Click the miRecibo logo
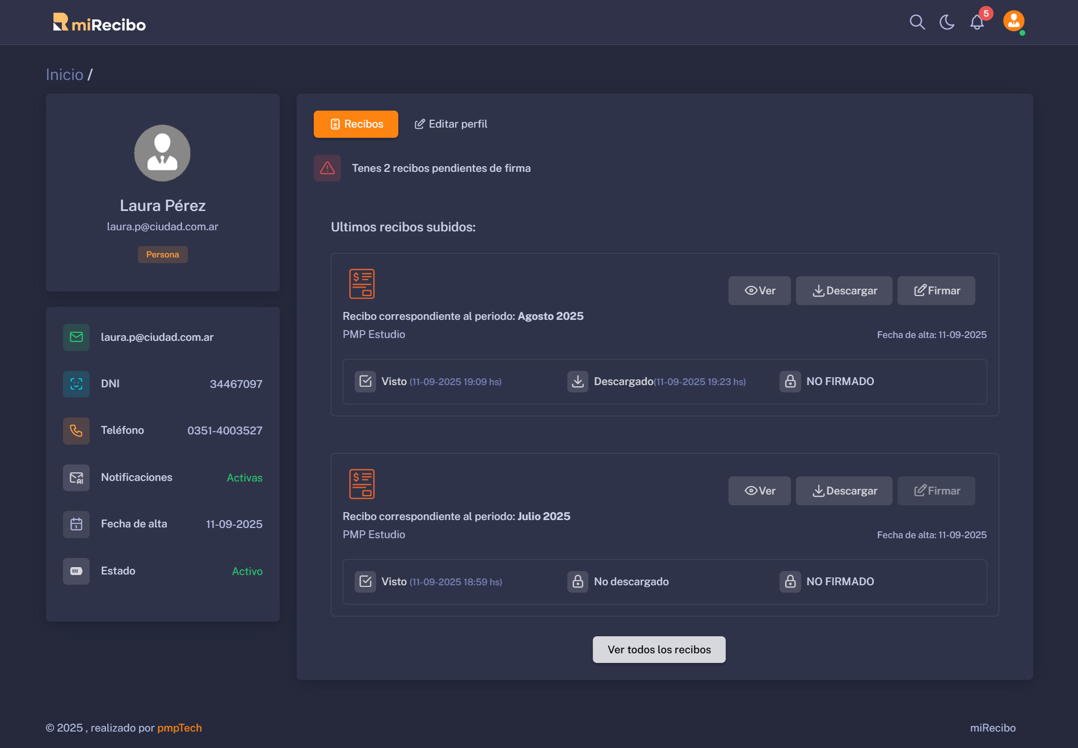The image size is (1078, 748). 99,23
